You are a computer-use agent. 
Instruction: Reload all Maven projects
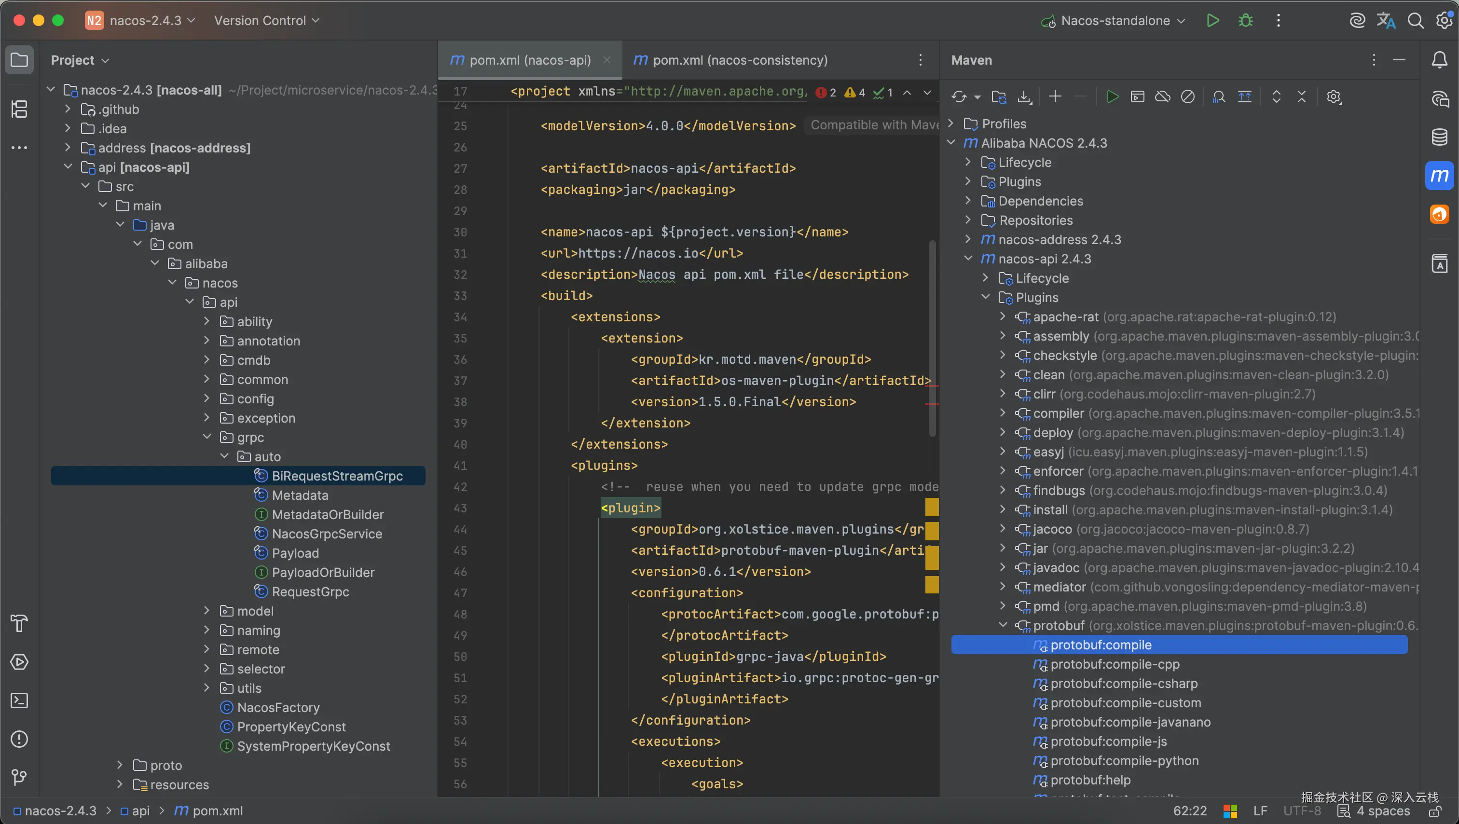click(959, 97)
